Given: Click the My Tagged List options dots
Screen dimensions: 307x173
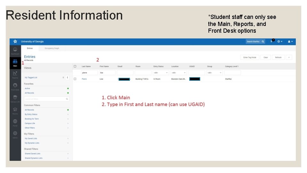Looking at the screenshot, I should tap(67, 78).
